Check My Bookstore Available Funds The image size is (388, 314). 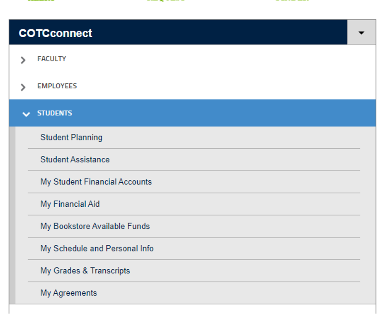click(95, 226)
